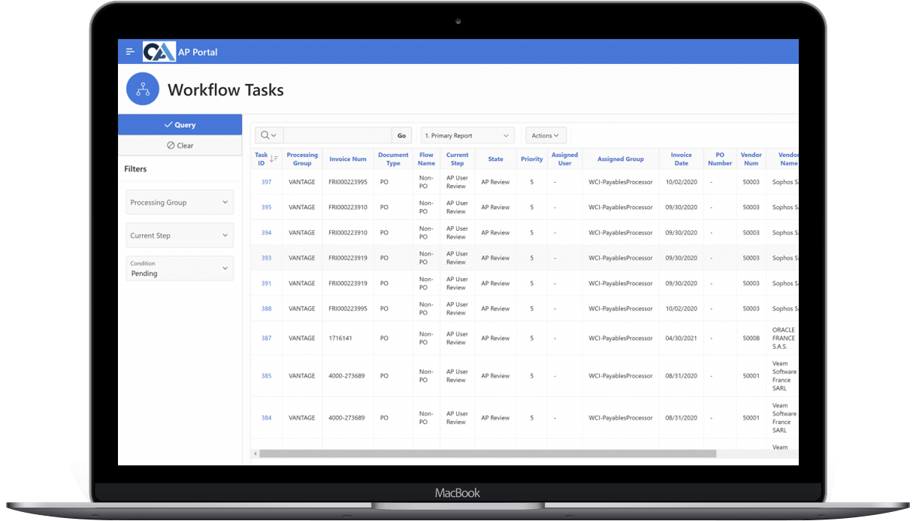Click vendor number 50008 cell

(x=751, y=338)
